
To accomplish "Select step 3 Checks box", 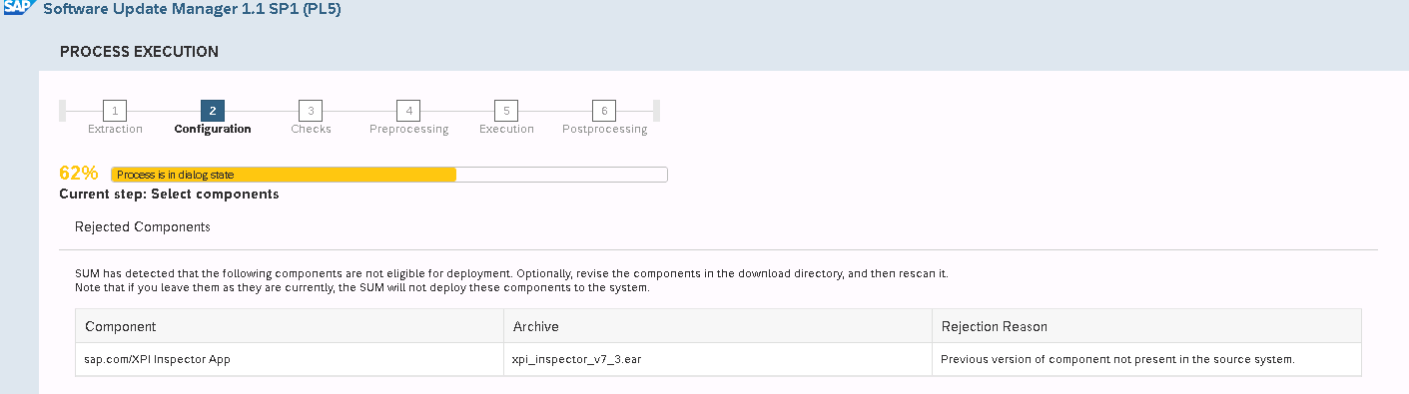I will [311, 110].
